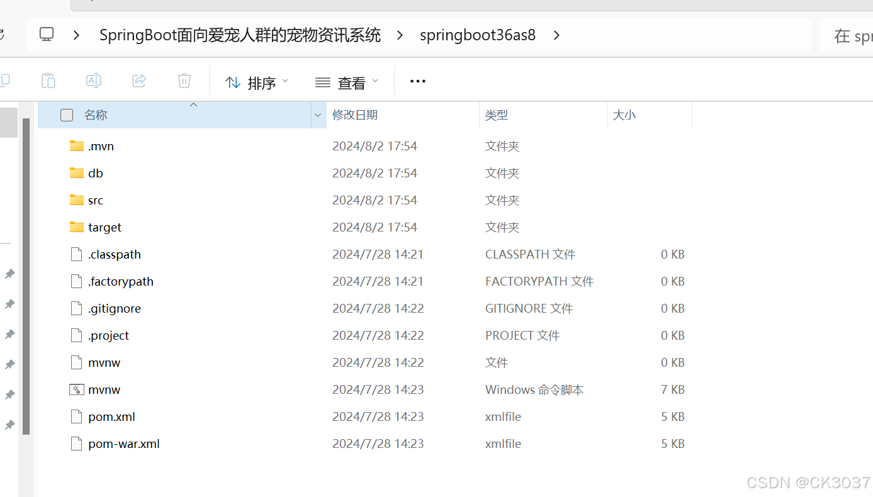Screen dimensions: 873x497
Task: Open the .mvn folder
Action: (x=99, y=145)
